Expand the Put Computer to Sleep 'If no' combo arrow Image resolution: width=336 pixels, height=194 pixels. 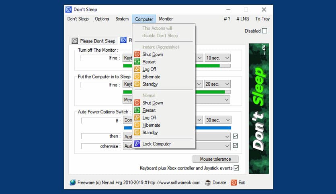[x=199, y=84]
